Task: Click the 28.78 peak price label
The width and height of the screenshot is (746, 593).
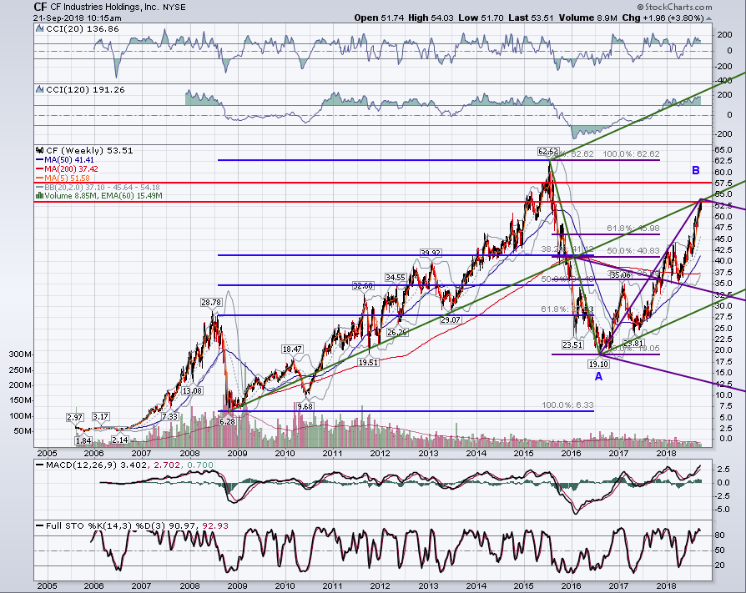Action: coord(211,302)
